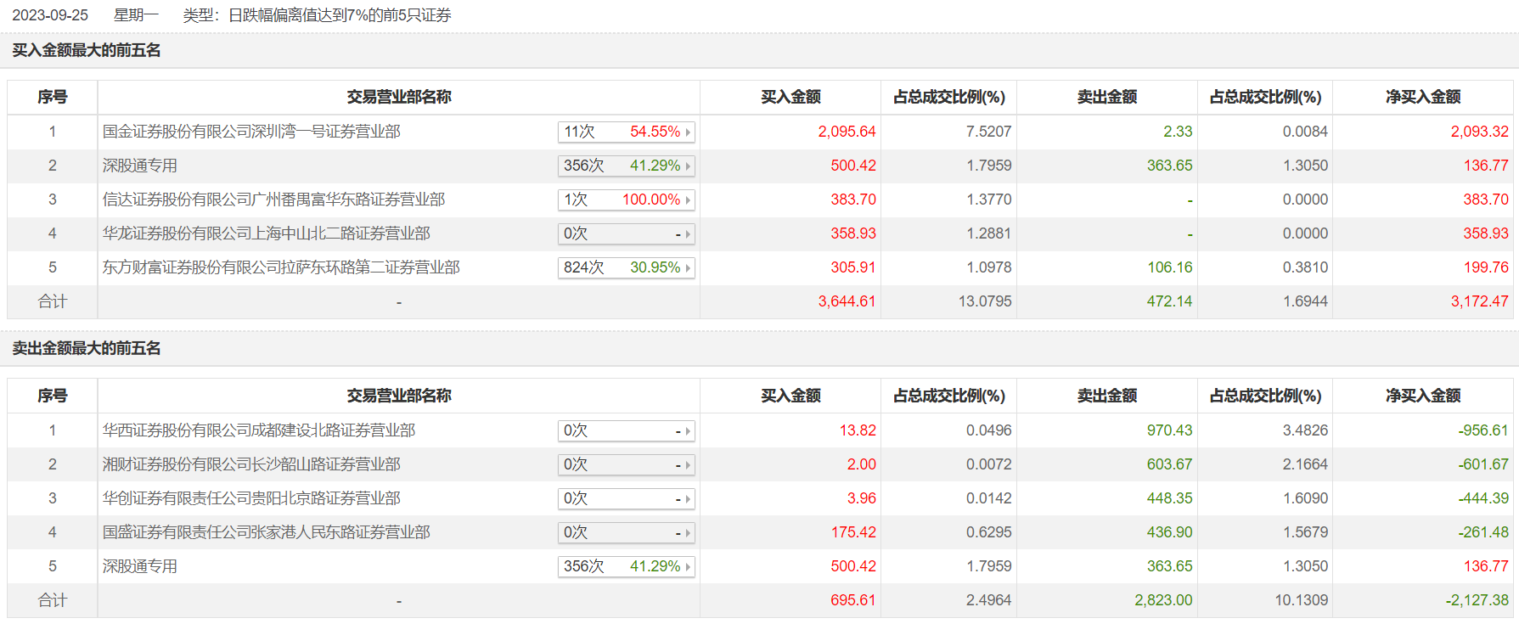Open 东方财富证券拉萨东环路第二证券营业部 link
The width and height of the screenshot is (1519, 624).
click(281, 267)
